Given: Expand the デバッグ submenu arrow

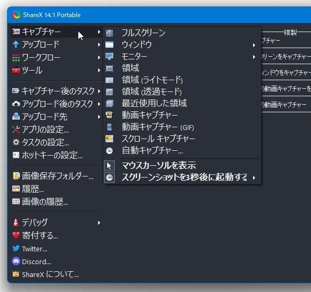Looking at the screenshot, I should 99,223.
